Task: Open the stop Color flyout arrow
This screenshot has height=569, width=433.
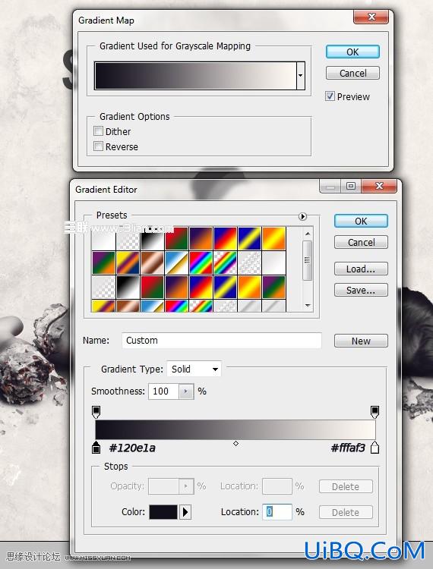Action: coord(185,512)
